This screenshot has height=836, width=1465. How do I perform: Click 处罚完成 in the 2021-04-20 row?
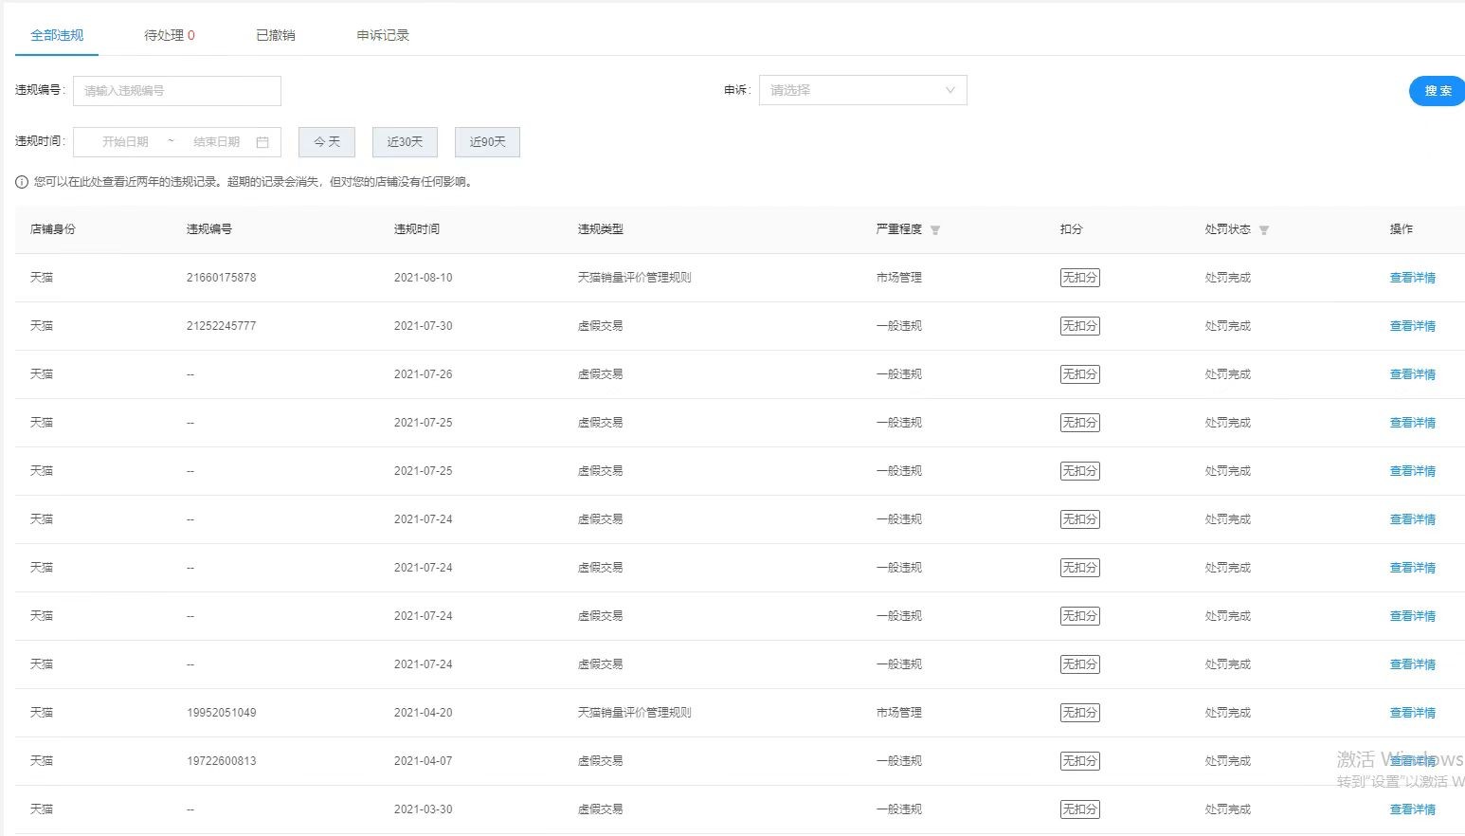1227,713
